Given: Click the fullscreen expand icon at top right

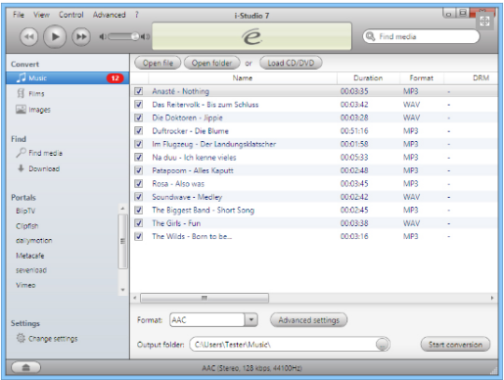Looking at the screenshot, I should pyautogui.click(x=484, y=21).
